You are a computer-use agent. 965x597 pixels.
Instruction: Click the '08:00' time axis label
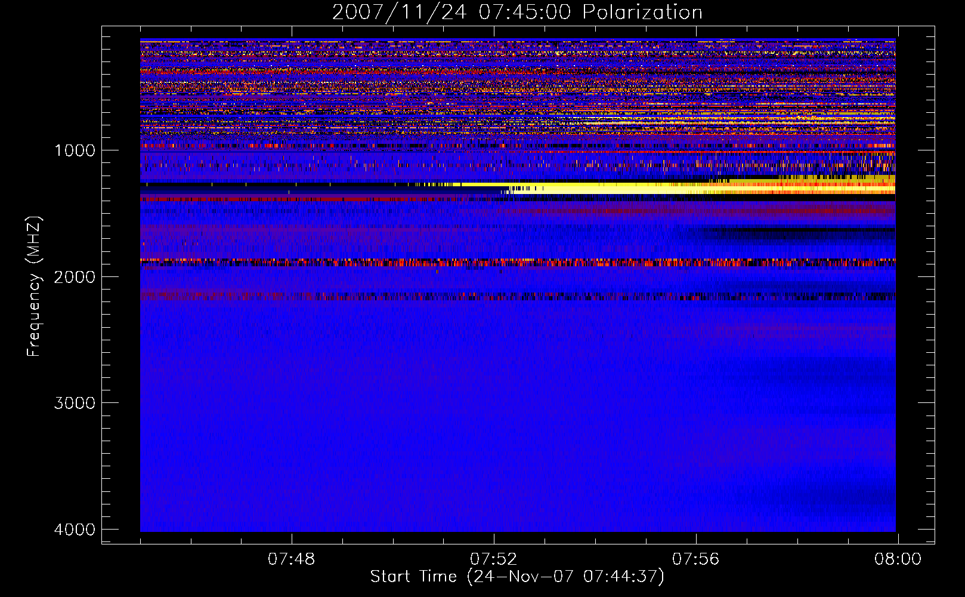tap(898, 559)
